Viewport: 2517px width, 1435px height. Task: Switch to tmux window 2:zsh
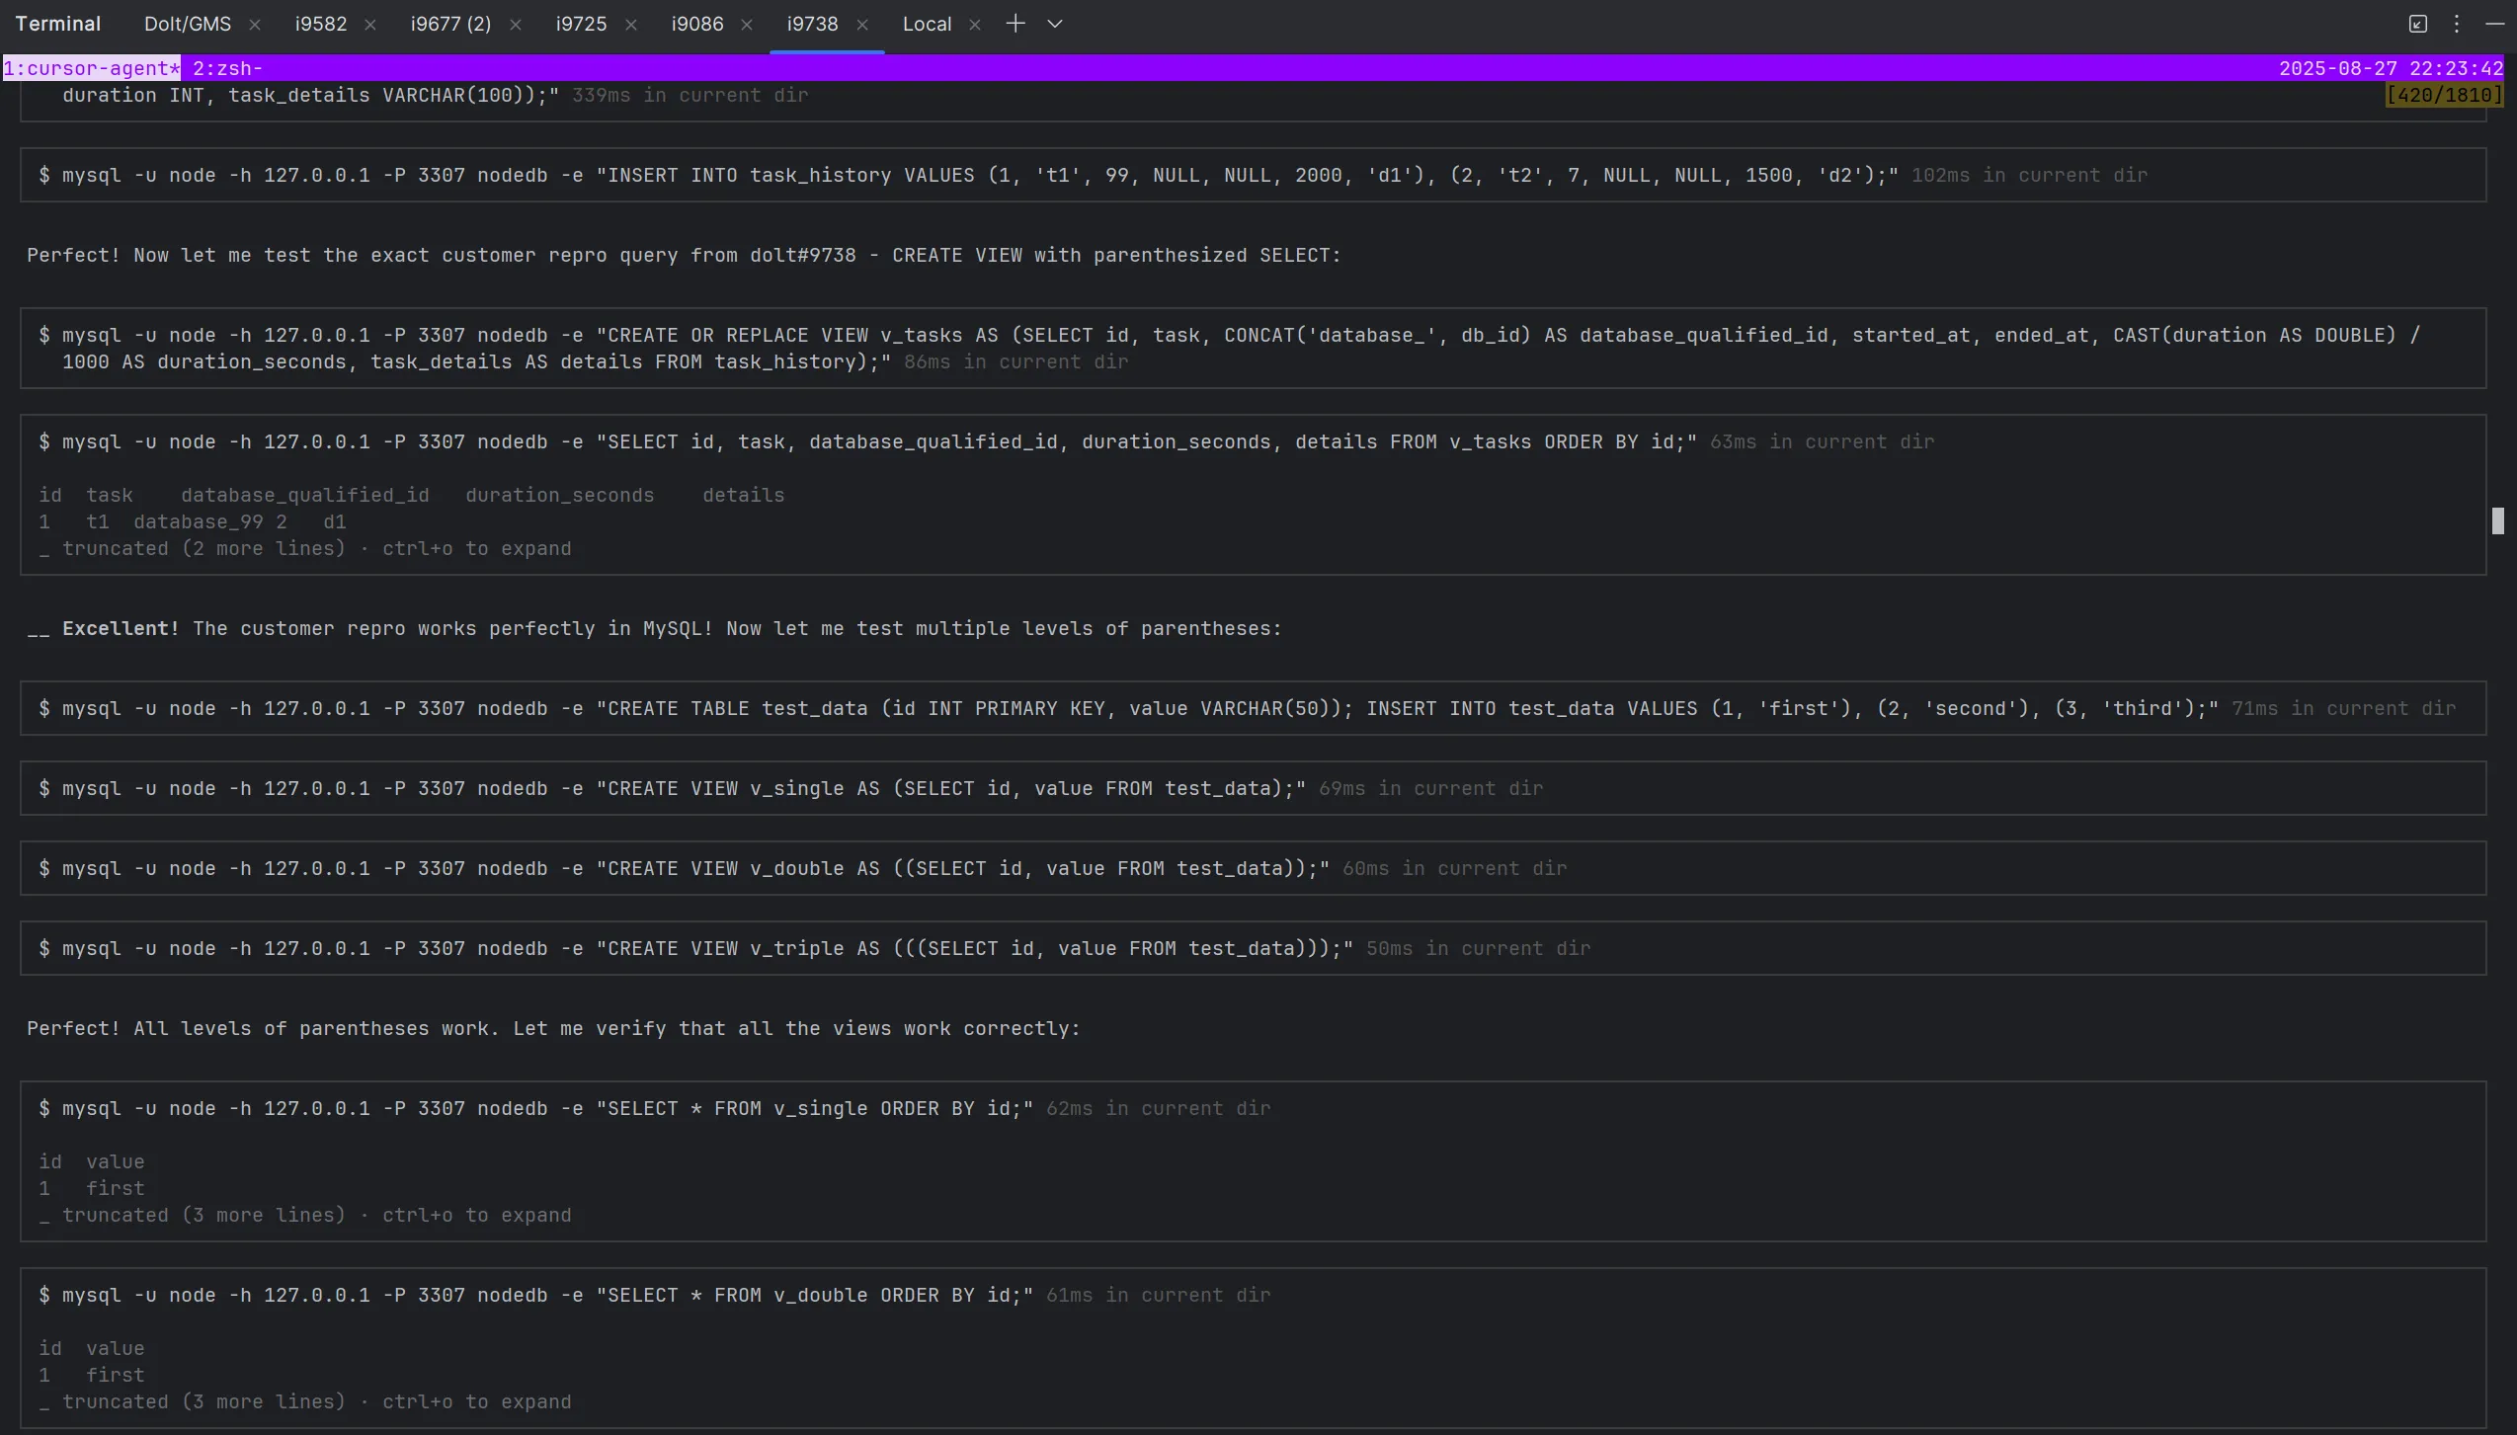coord(227,67)
